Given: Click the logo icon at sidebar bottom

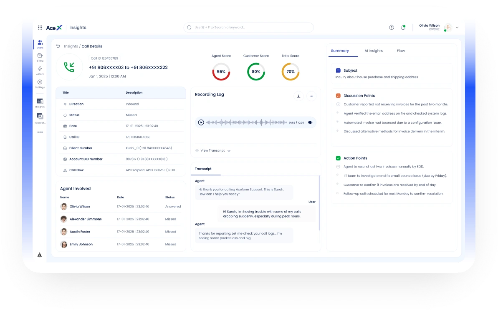Looking at the screenshot, I should point(40,255).
